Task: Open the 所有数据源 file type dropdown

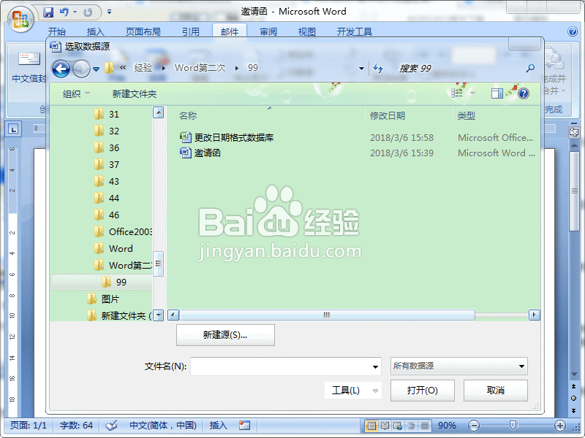Action: pyautogui.click(x=459, y=366)
